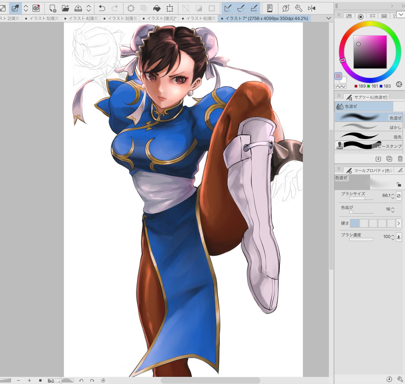
Task: Select コピースタンプ copy stamp sub tool
Action: (x=369, y=145)
